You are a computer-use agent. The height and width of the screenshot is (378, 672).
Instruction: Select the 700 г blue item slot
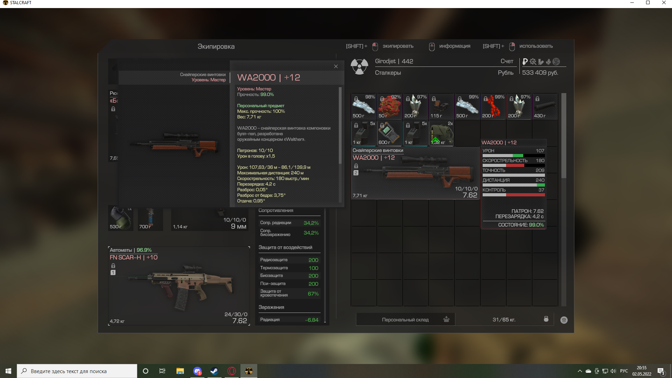click(x=150, y=219)
